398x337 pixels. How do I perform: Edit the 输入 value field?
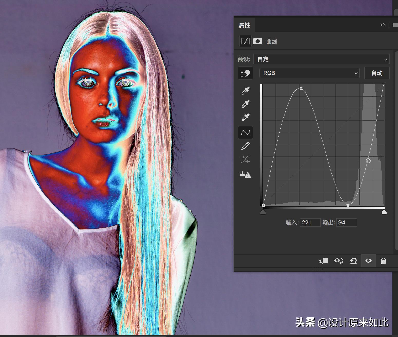click(310, 222)
